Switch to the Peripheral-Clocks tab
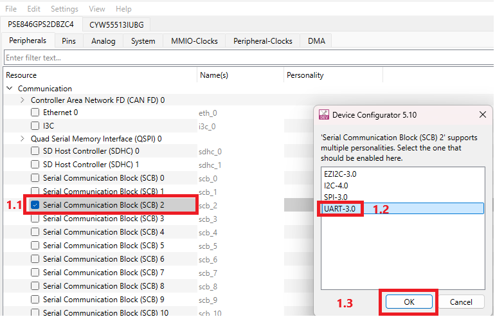The image size is (495, 317). tap(262, 41)
